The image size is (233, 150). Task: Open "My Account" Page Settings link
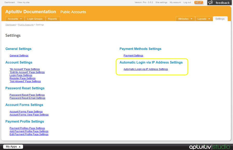pyautogui.click(x=25, y=69)
